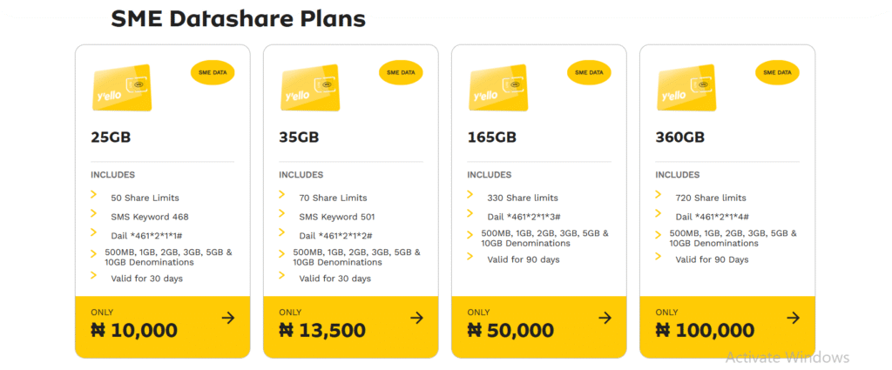Click the arrow icon on 360GB plan
Screen dimensions: 892x370
pyautogui.click(x=793, y=318)
